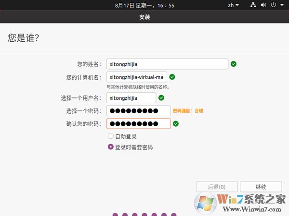Open the zh input language menu
The width and height of the screenshot is (289, 216).
pyautogui.click(x=233, y=5)
